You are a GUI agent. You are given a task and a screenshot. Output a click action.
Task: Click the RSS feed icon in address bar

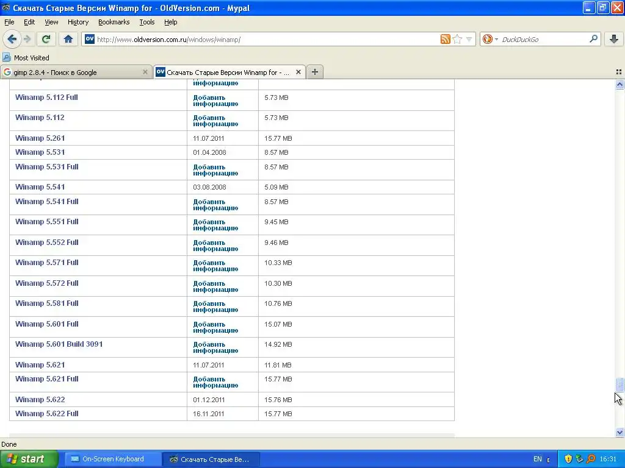[x=445, y=39]
